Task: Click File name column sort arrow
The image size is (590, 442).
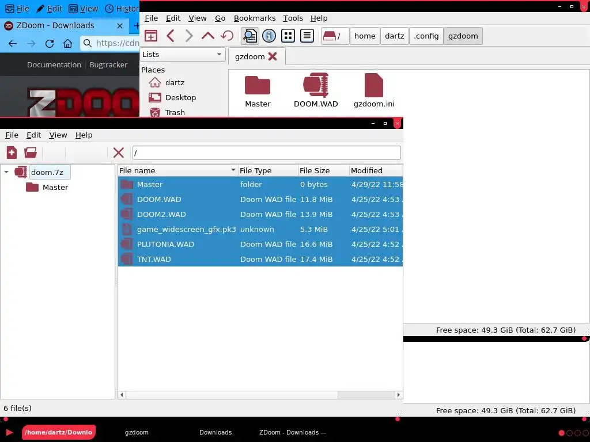Action: coord(233,170)
